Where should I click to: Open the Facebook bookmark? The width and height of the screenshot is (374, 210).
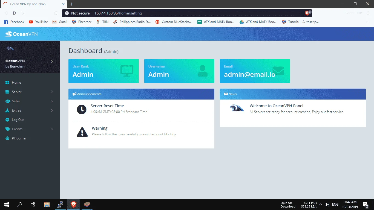tap(14, 22)
